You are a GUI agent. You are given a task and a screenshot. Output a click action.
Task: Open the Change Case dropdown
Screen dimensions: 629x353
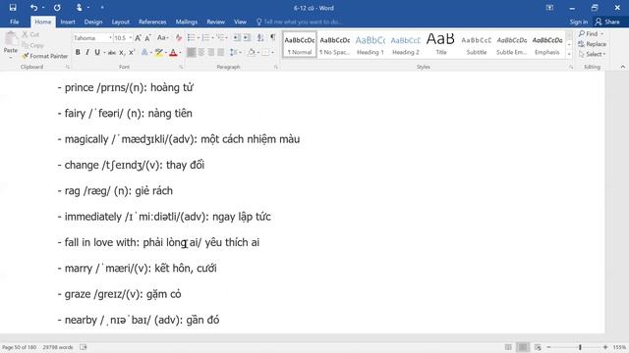click(x=163, y=38)
